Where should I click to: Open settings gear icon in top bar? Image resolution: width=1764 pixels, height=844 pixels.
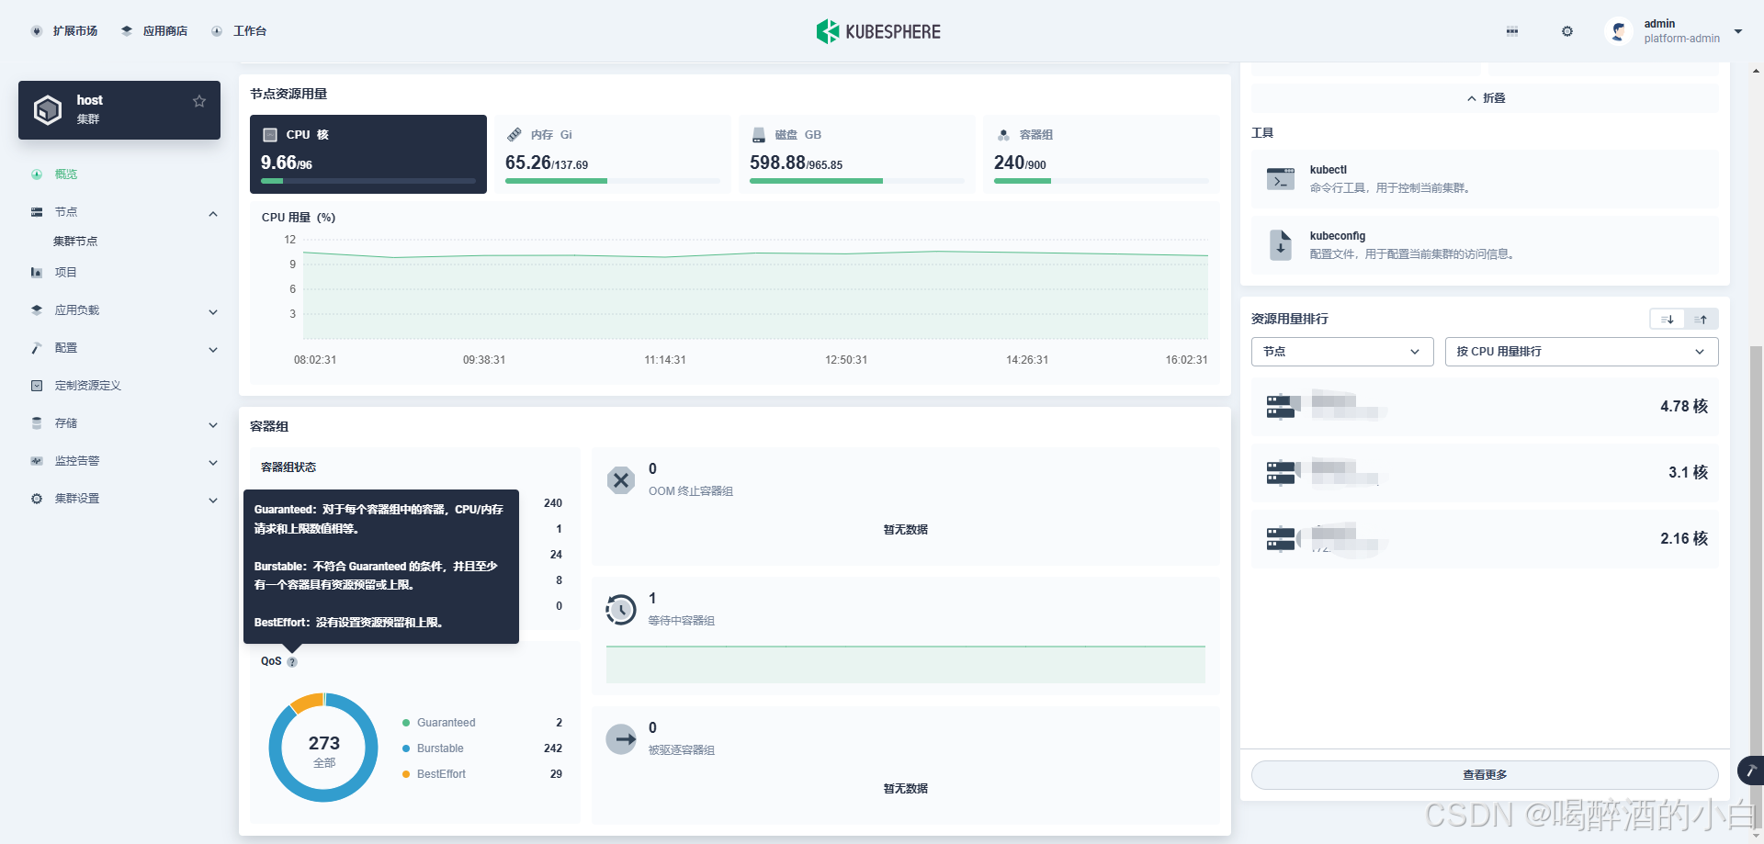(1567, 31)
